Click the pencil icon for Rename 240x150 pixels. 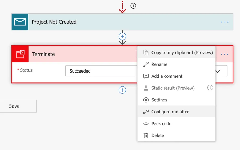tap(146, 64)
